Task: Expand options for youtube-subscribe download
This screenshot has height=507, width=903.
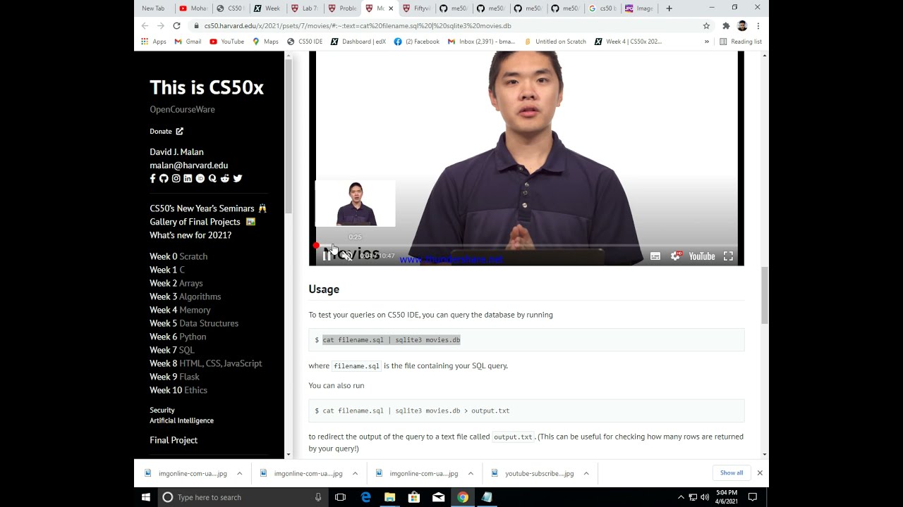Action: pyautogui.click(x=586, y=473)
